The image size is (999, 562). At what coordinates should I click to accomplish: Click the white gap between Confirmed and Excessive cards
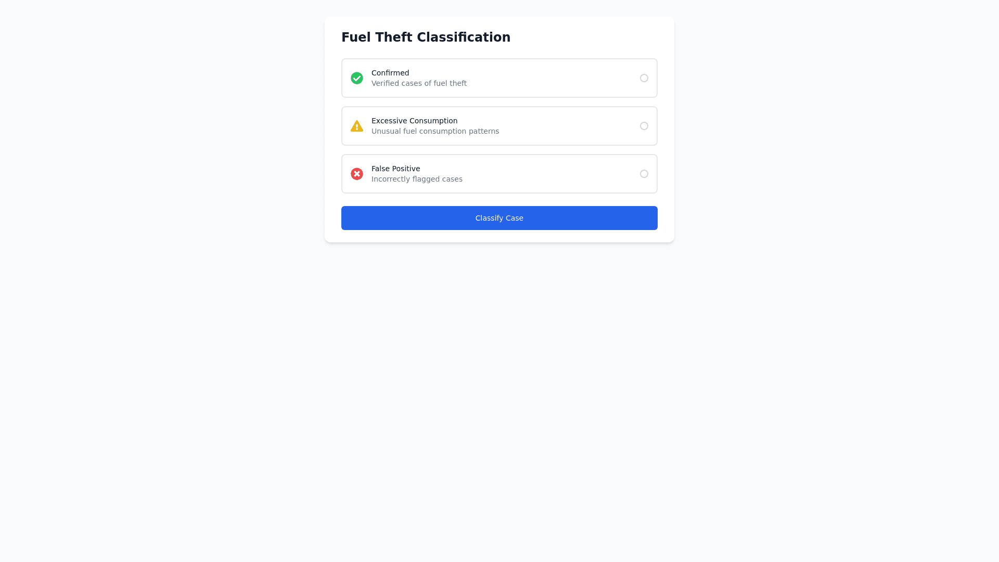[x=499, y=102]
